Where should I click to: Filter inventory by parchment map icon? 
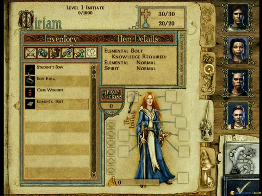coord(91,53)
